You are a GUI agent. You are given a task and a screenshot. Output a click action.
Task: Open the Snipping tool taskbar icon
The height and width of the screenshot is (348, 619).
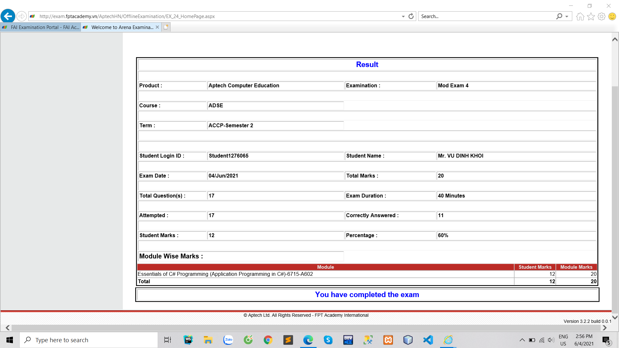click(368, 340)
